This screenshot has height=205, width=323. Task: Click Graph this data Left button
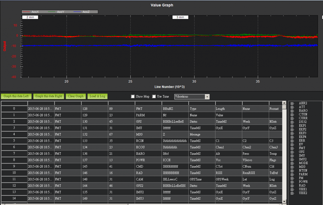coord(16,96)
